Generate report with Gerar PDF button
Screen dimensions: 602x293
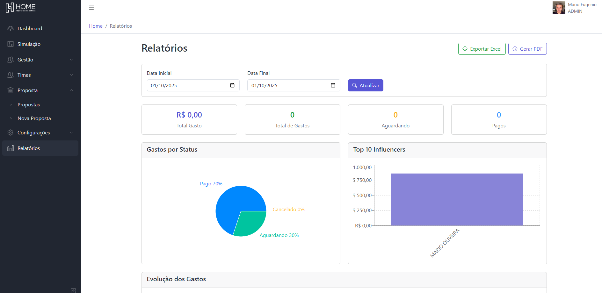(527, 49)
